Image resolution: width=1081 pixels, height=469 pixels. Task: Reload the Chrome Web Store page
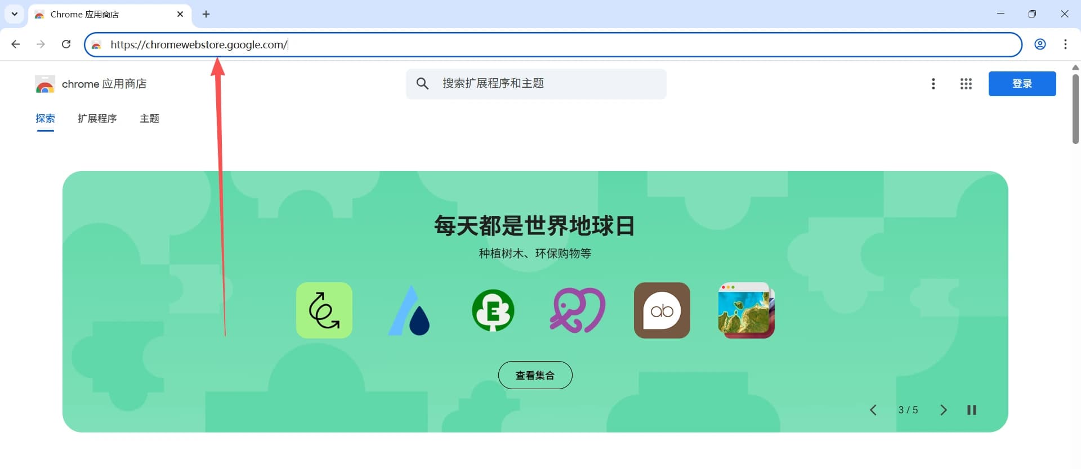point(66,44)
